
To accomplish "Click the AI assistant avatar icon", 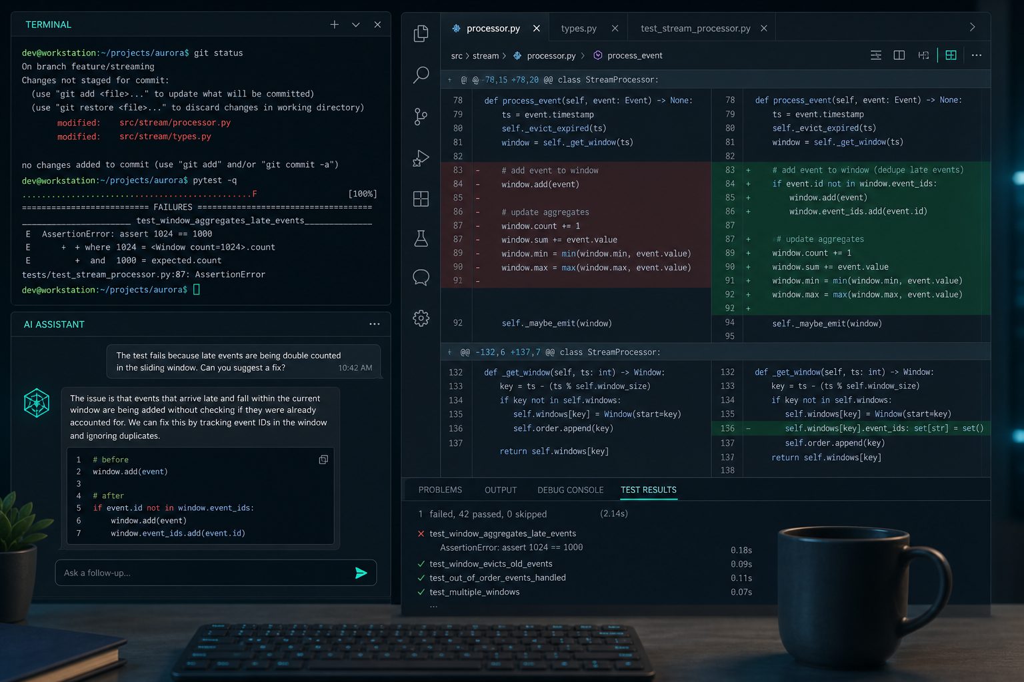I will coord(37,403).
